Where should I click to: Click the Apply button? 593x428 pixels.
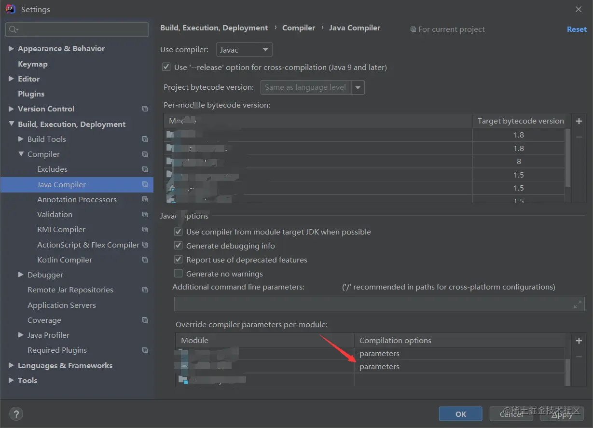coord(562,414)
